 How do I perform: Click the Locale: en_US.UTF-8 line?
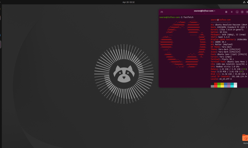click(221, 79)
